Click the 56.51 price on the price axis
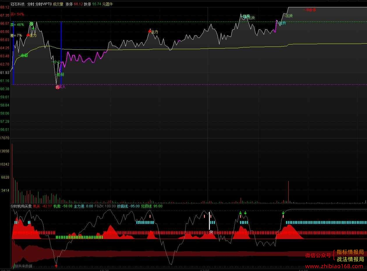The height and width of the screenshot is (271, 367). [x=5, y=129]
